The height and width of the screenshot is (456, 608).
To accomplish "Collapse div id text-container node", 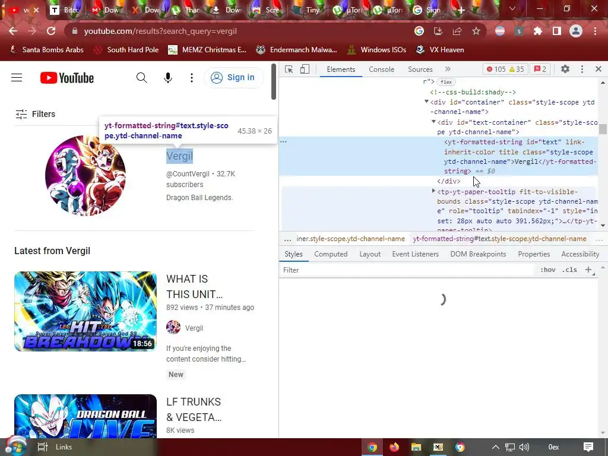I will tap(433, 122).
